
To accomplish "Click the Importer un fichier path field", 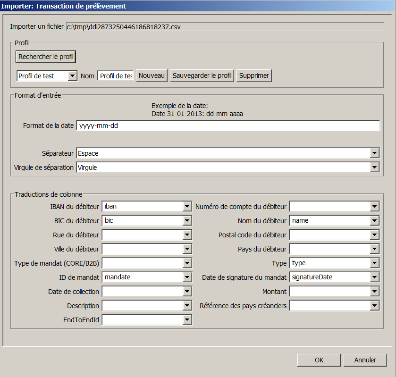I will point(225,27).
